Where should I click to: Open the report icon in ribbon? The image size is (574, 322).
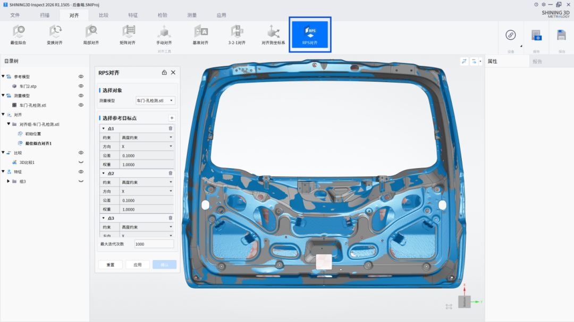[x=536, y=35]
